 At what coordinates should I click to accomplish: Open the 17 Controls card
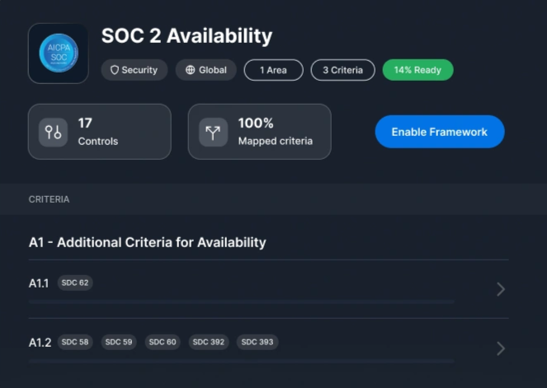[x=100, y=132]
